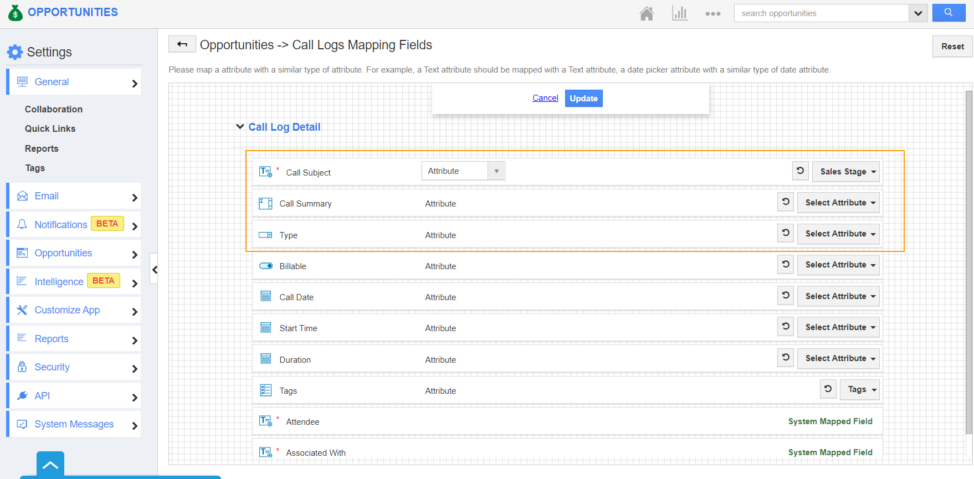Click the Cancel link

tap(545, 98)
